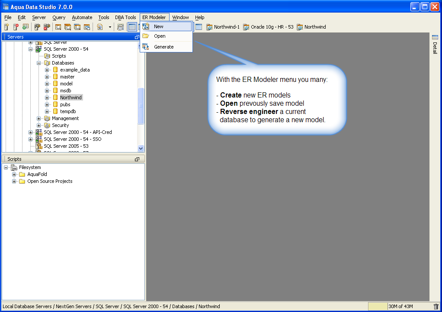442x312 pixels.
Task: Select the Northwind database tree item
Action: (71, 97)
